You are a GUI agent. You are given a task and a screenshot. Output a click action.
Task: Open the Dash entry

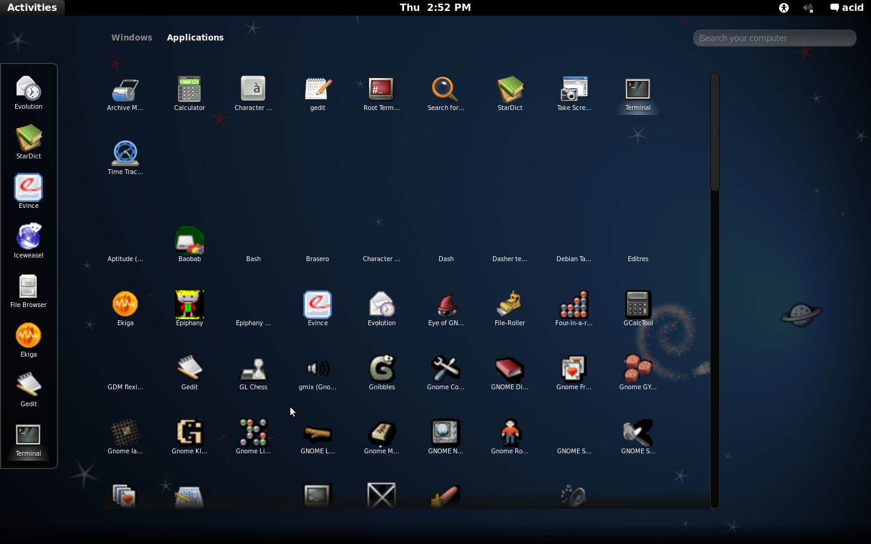click(446, 259)
